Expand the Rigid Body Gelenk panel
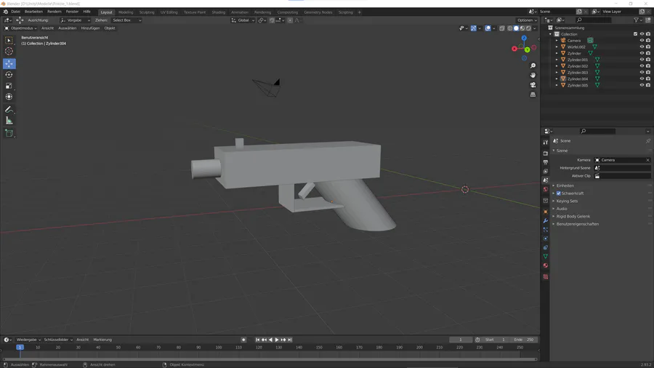Screen dimensions: 654x368 573,217
